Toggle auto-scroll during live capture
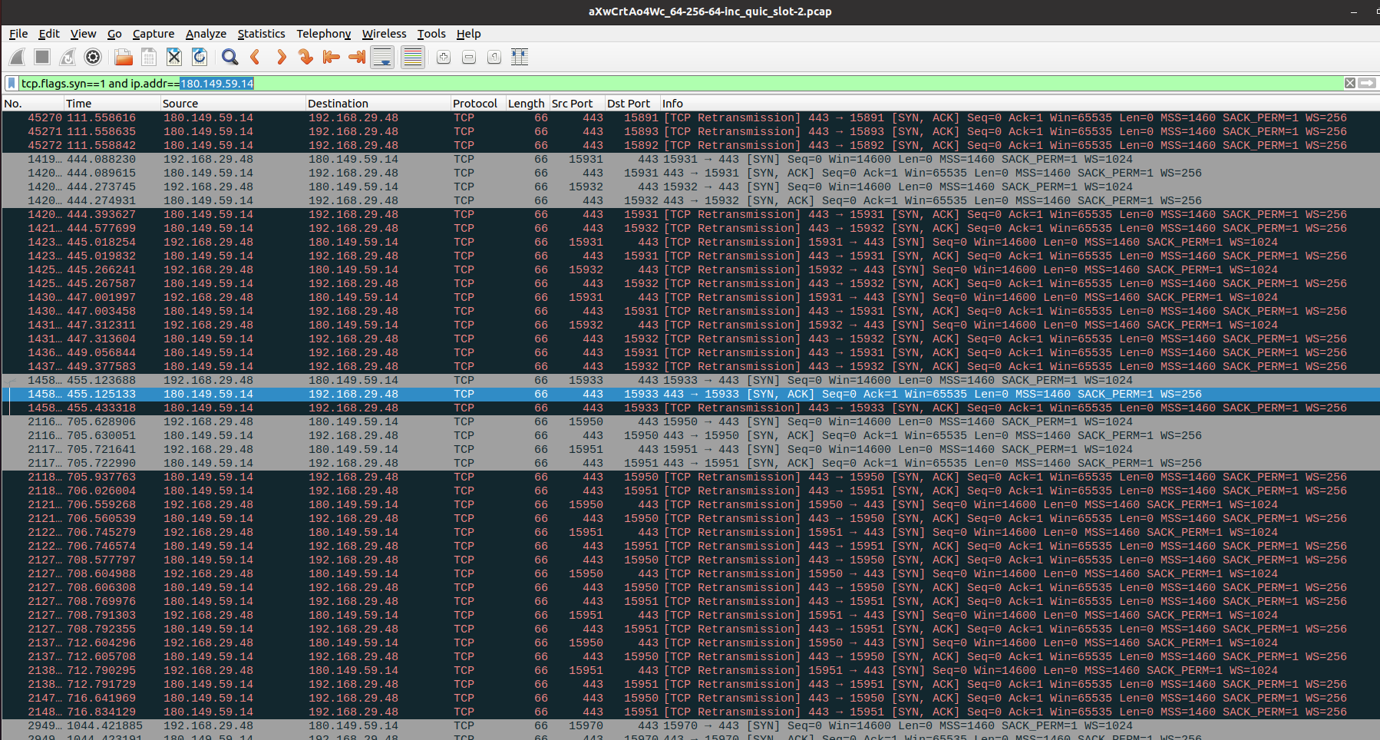 point(382,57)
